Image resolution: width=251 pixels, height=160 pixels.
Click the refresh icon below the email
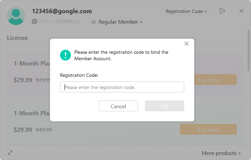pos(34,21)
